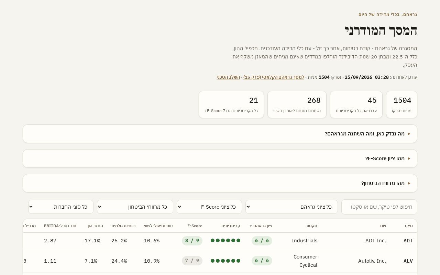The image size is (440, 275).
Task: Follow the "השלב הטכני" link
Action: [228, 77]
